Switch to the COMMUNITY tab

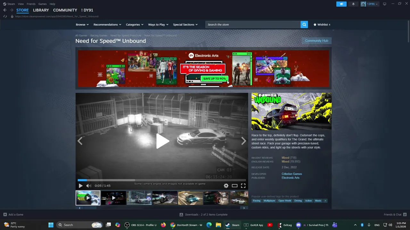pyautogui.click(x=65, y=10)
